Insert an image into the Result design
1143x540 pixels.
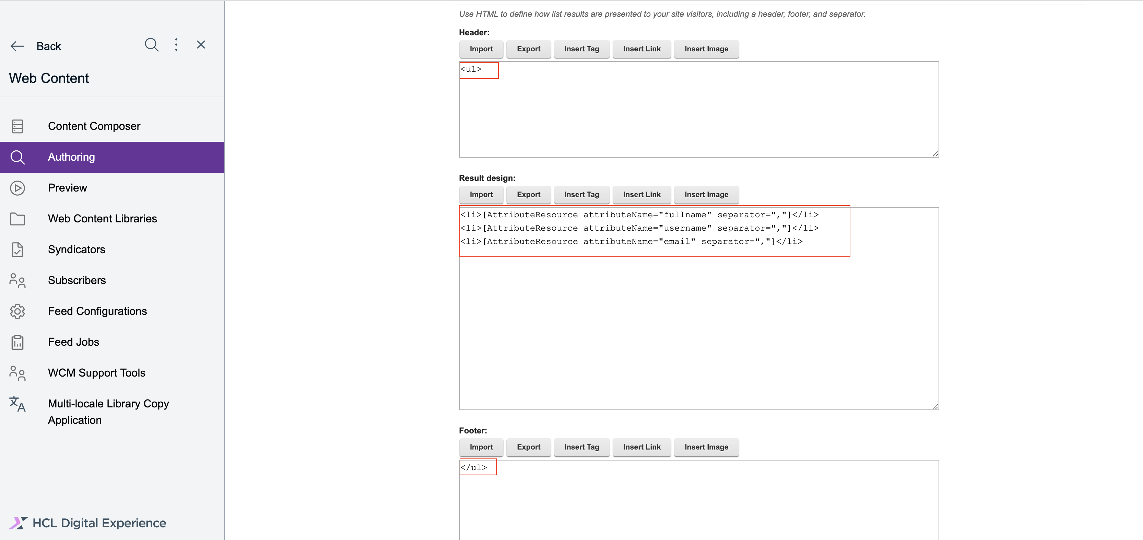click(x=706, y=195)
